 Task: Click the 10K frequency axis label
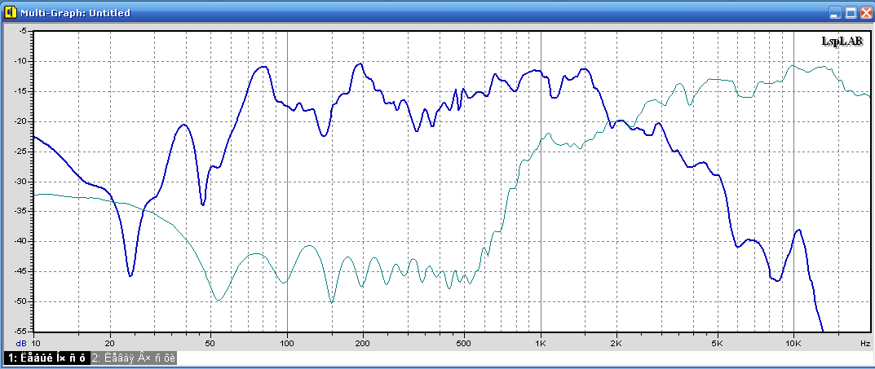tap(793, 344)
